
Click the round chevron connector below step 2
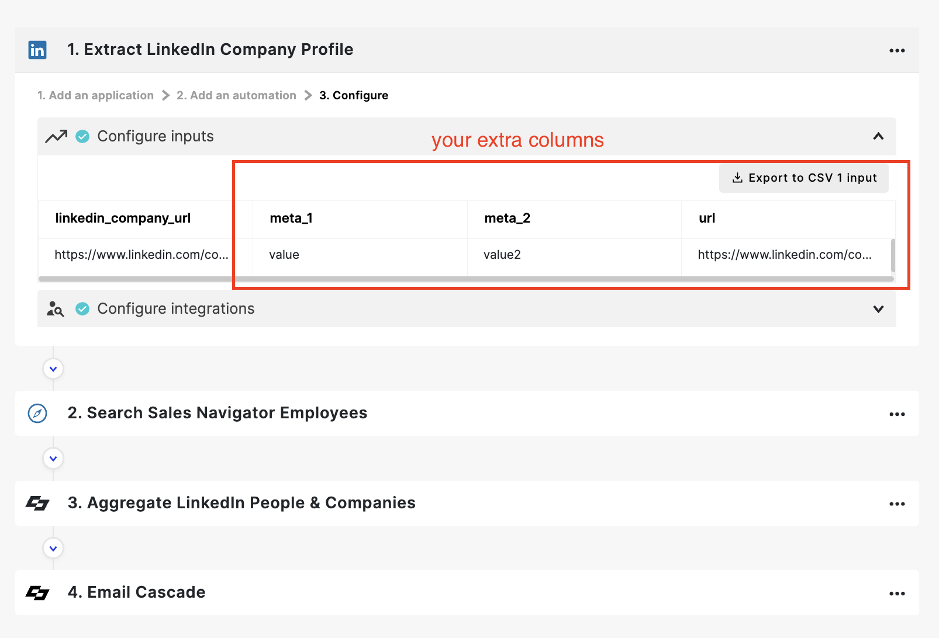coord(53,459)
